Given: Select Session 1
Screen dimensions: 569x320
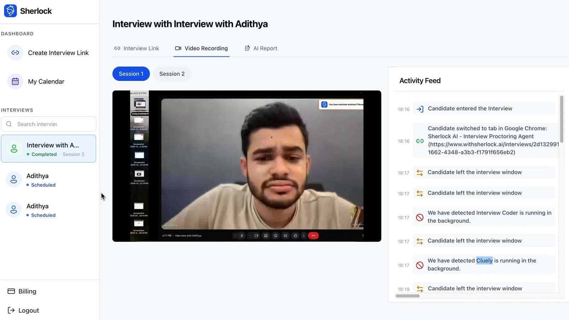Looking at the screenshot, I should [x=131, y=74].
